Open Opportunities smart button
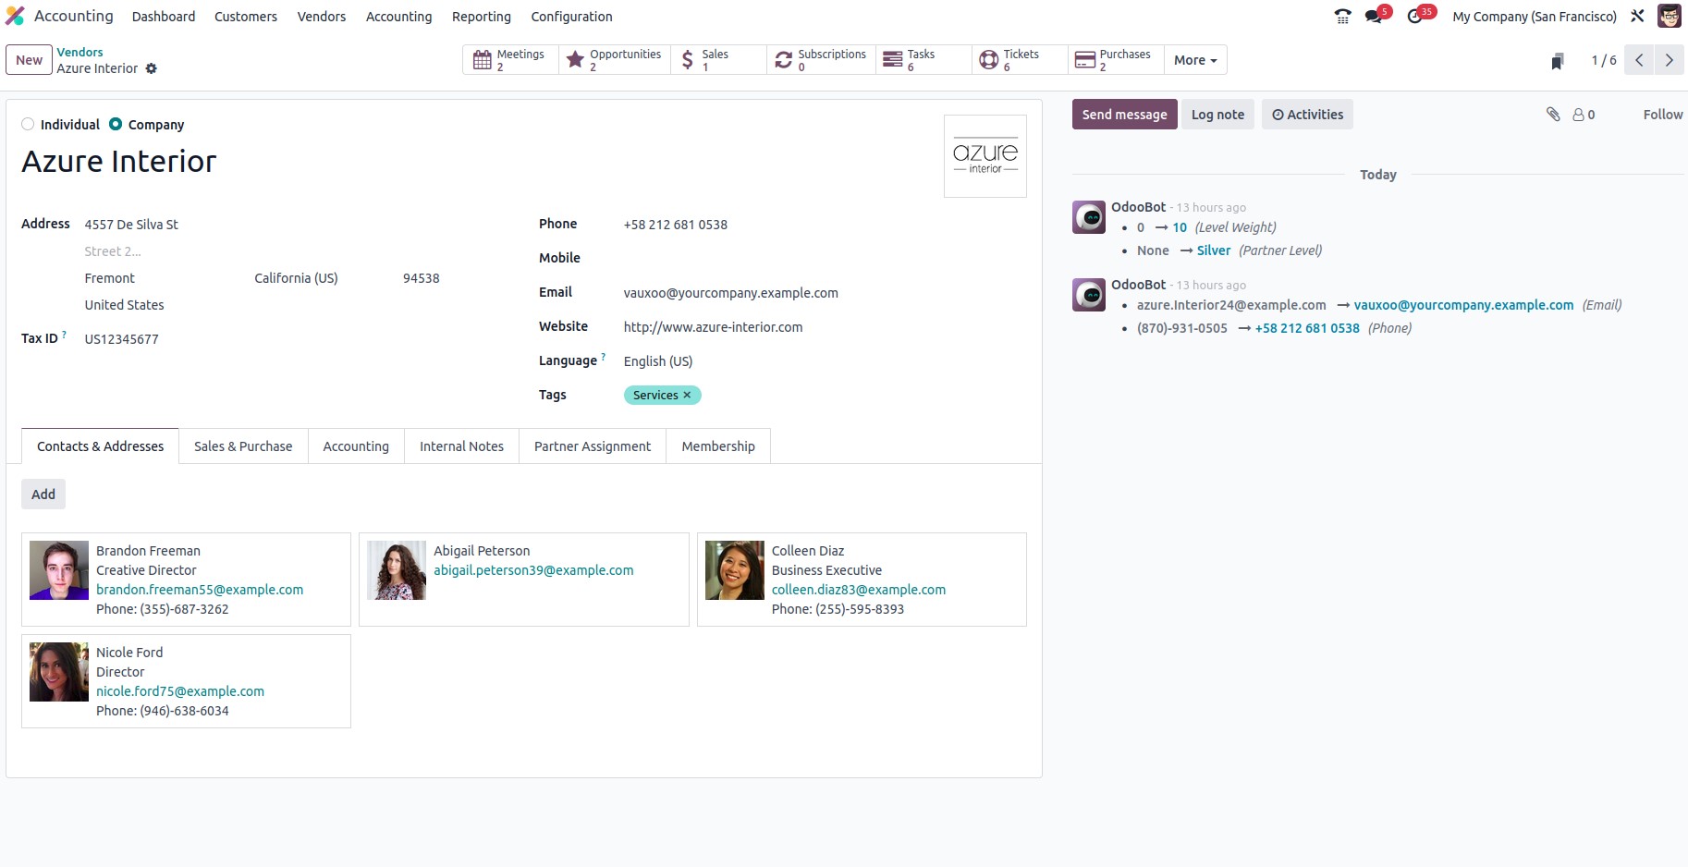 [x=615, y=60]
